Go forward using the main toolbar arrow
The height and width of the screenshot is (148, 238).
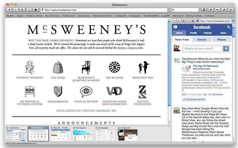[x=16, y=10]
